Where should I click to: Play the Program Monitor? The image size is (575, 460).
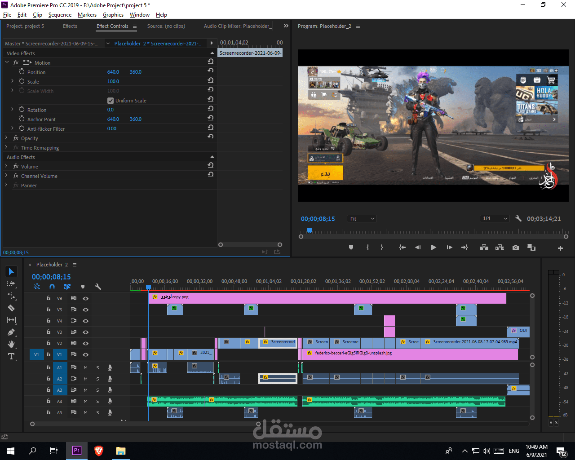433,248
